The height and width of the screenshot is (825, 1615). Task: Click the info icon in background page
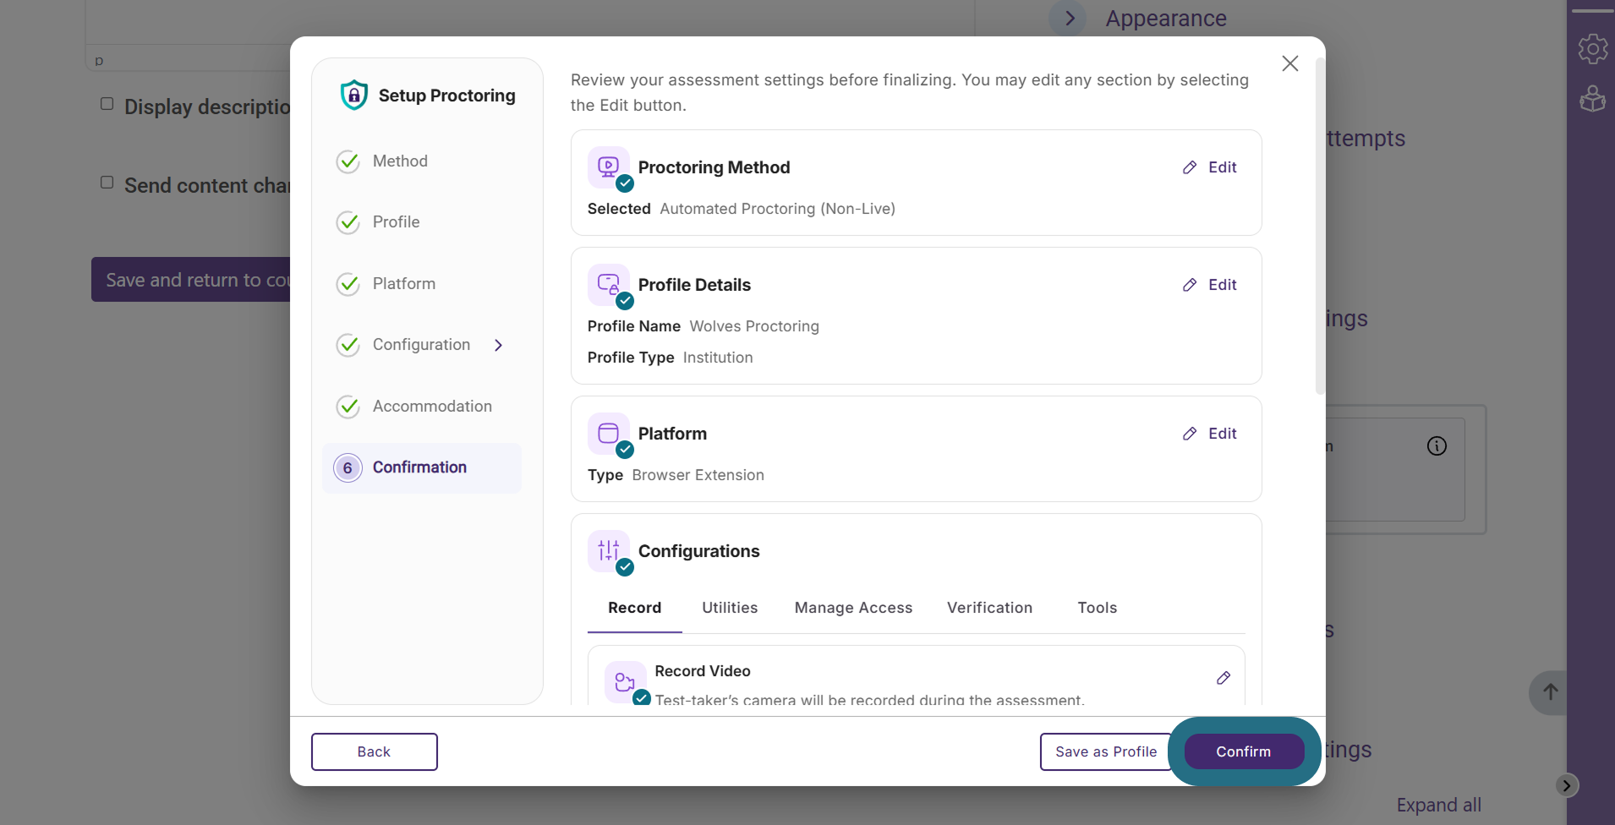[x=1437, y=446]
